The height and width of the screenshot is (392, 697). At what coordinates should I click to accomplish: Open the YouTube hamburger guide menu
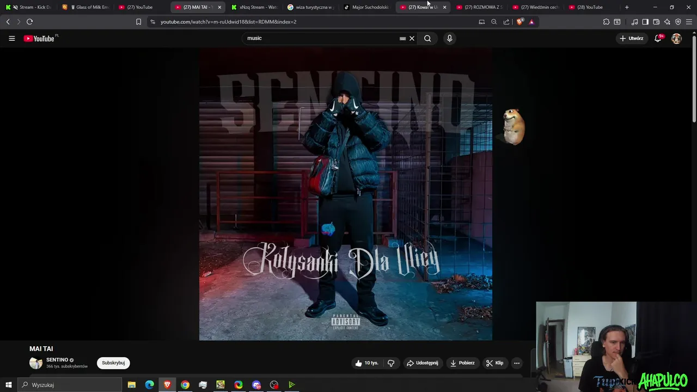pos(11,38)
